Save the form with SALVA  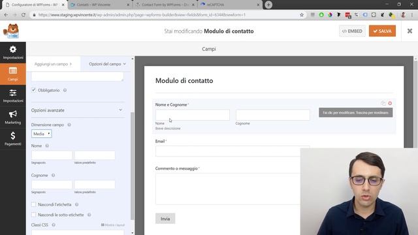pyautogui.click(x=382, y=31)
